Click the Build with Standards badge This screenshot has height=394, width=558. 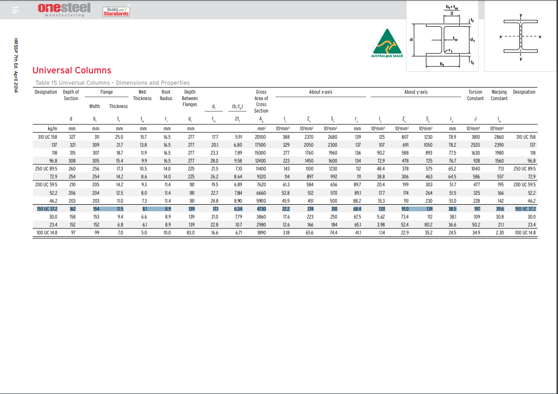116,11
